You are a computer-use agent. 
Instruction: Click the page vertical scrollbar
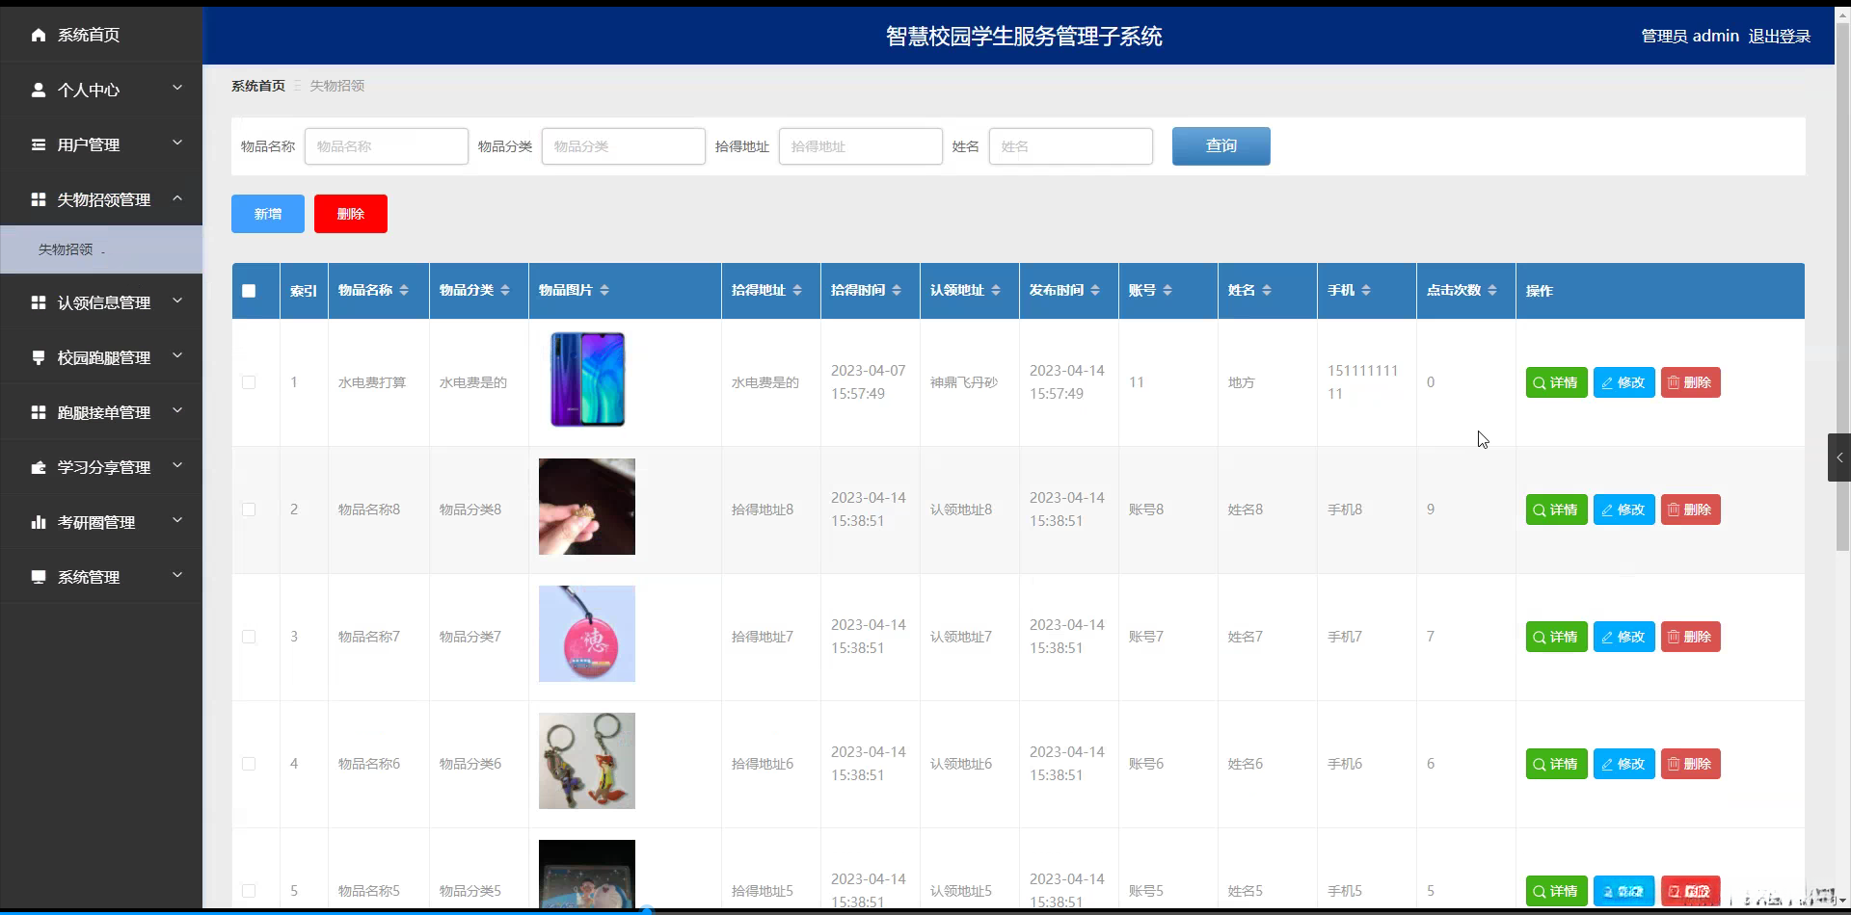point(1842,289)
